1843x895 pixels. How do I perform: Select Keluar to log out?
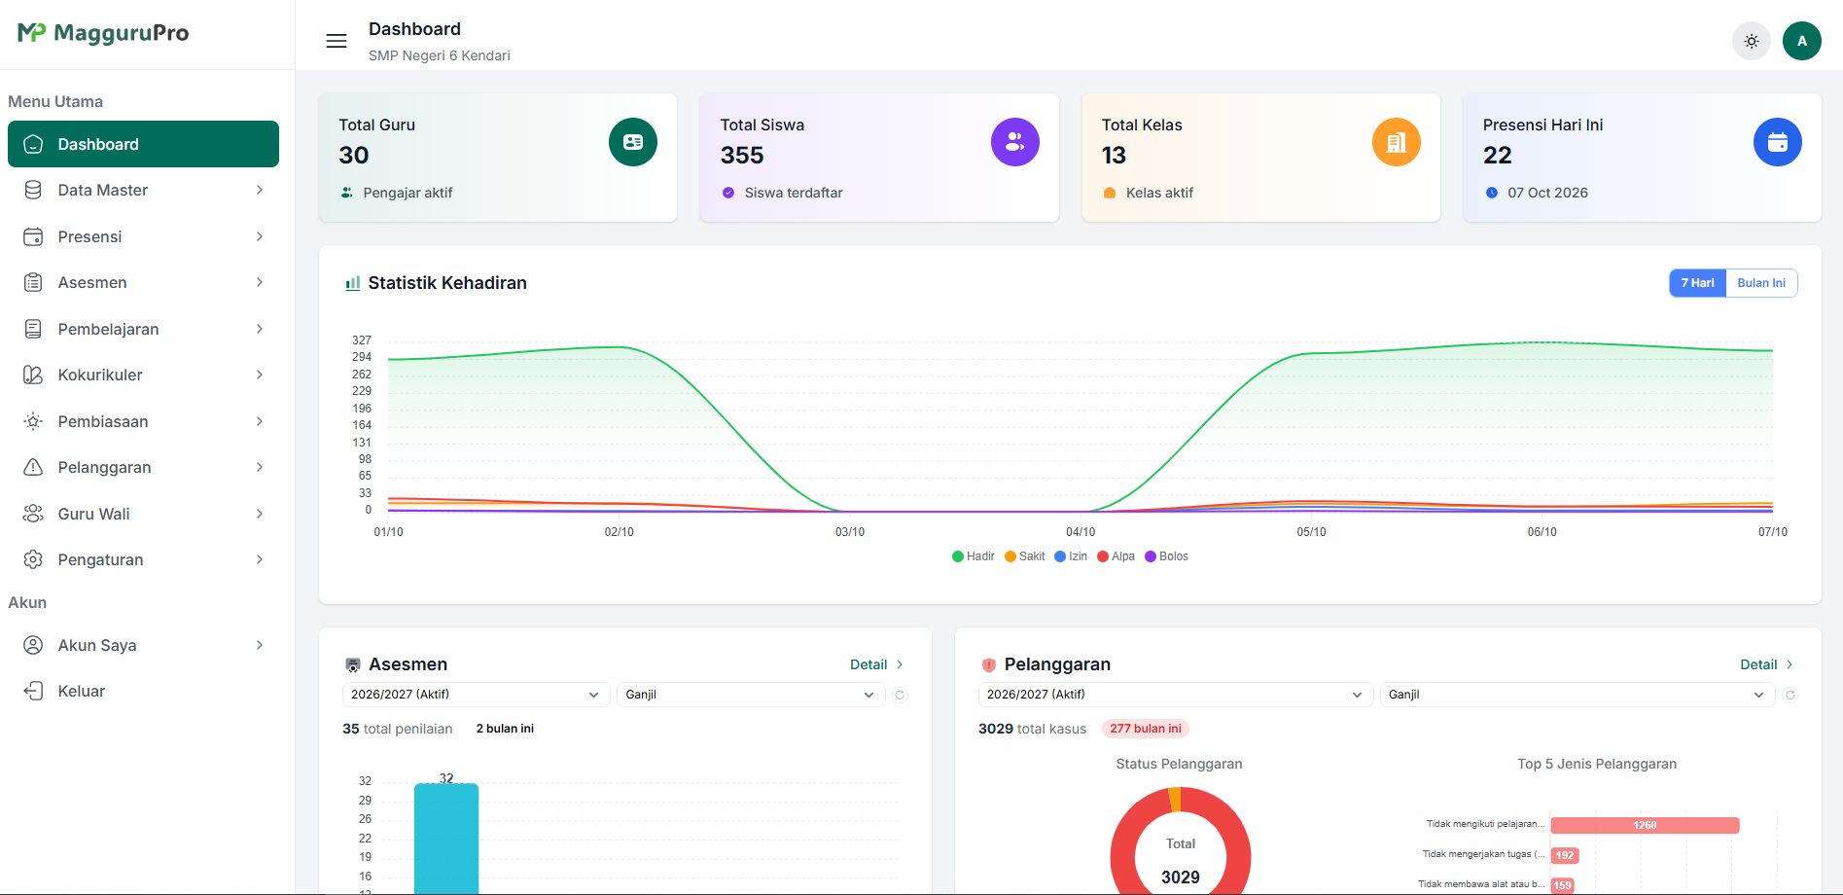pos(143,691)
